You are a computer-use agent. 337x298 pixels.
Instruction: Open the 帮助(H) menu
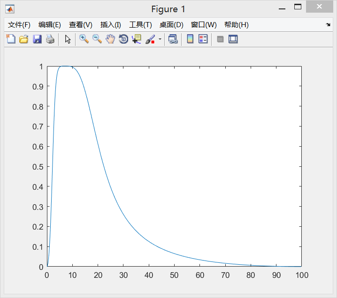[237, 25]
